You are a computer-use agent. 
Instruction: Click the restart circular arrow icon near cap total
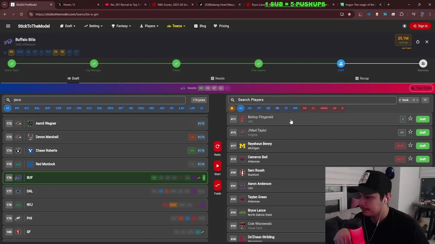point(418,42)
